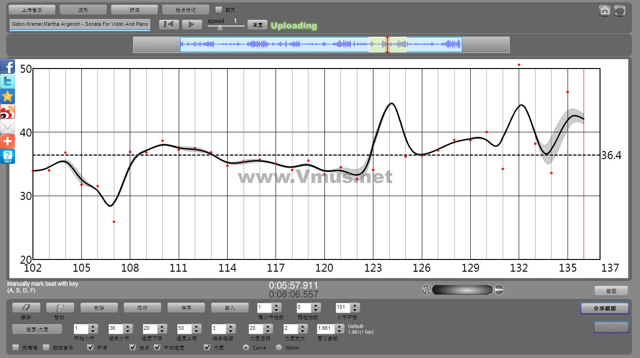
Task: Click the fullscreen icon button
Action: click(x=620, y=10)
